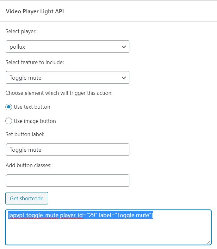Click the Video Player Light API heading
The image size is (217, 249).
tap(35, 11)
